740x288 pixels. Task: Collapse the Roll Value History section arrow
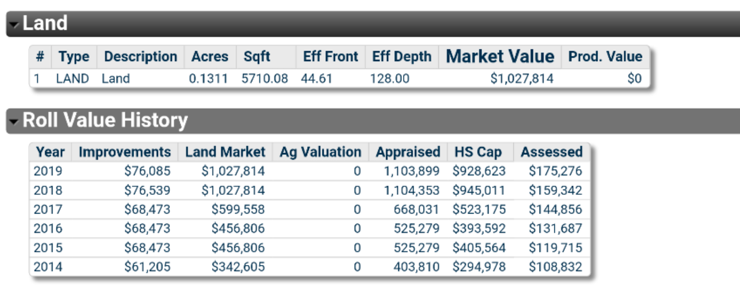tap(14, 122)
